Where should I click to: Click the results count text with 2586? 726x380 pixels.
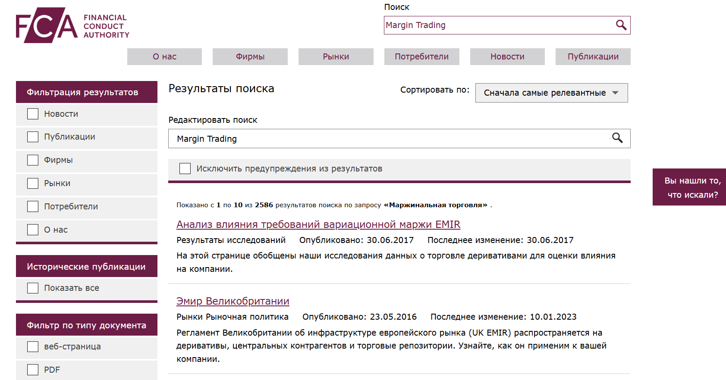pyautogui.click(x=334, y=205)
